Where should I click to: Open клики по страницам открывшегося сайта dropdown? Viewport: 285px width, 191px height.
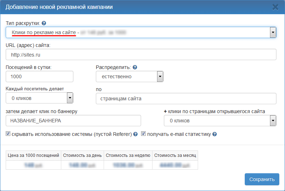point(273,121)
